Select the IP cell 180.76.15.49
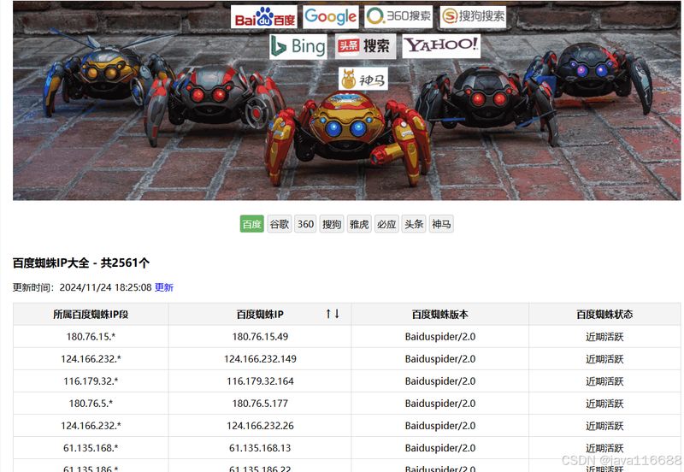 tap(260, 336)
